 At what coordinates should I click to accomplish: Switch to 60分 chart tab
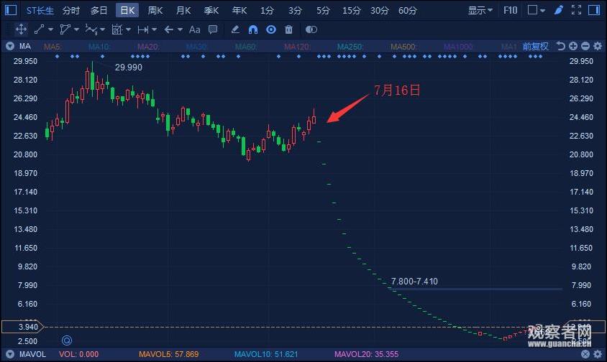(x=408, y=11)
